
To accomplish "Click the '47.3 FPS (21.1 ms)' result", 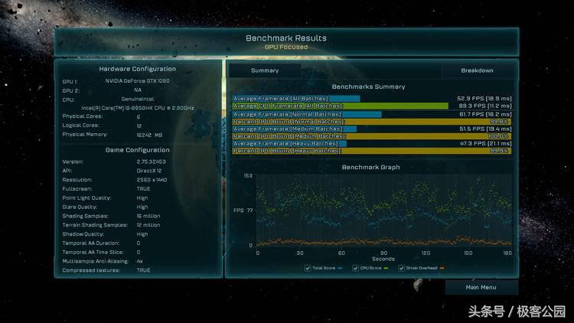I will click(486, 144).
